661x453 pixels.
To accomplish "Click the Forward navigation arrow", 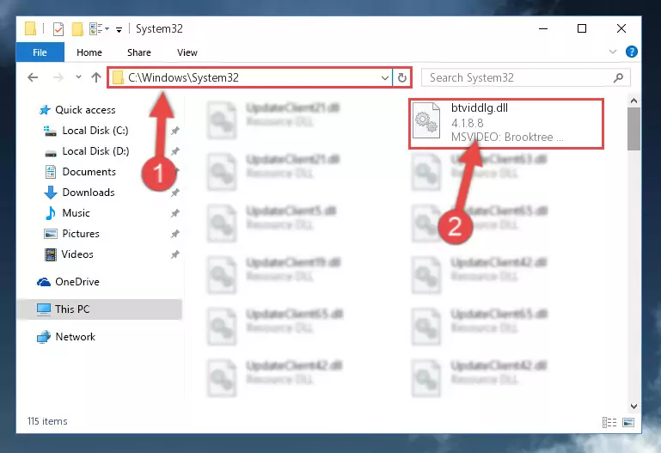I will 58,77.
